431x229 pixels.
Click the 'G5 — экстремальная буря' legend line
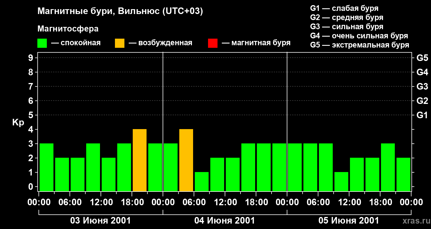point(360,45)
